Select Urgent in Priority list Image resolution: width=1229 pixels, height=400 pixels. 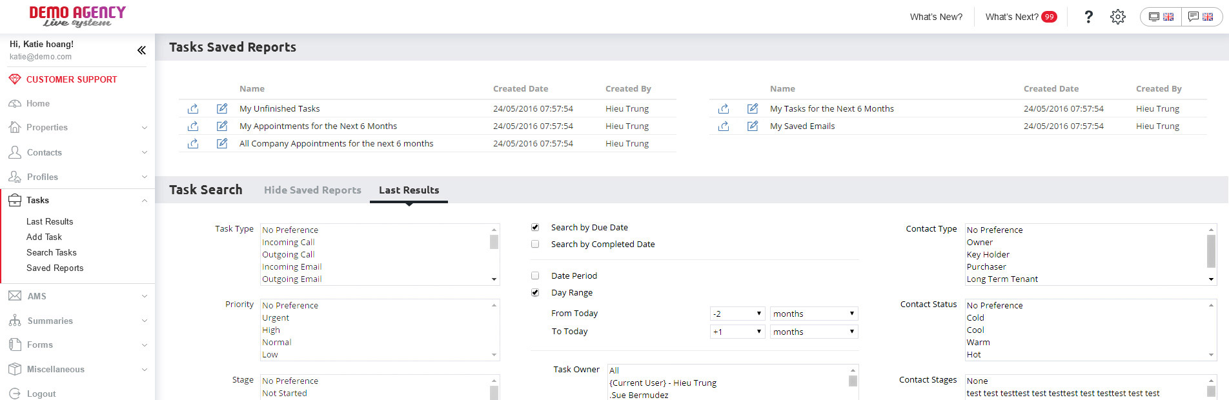pos(276,317)
